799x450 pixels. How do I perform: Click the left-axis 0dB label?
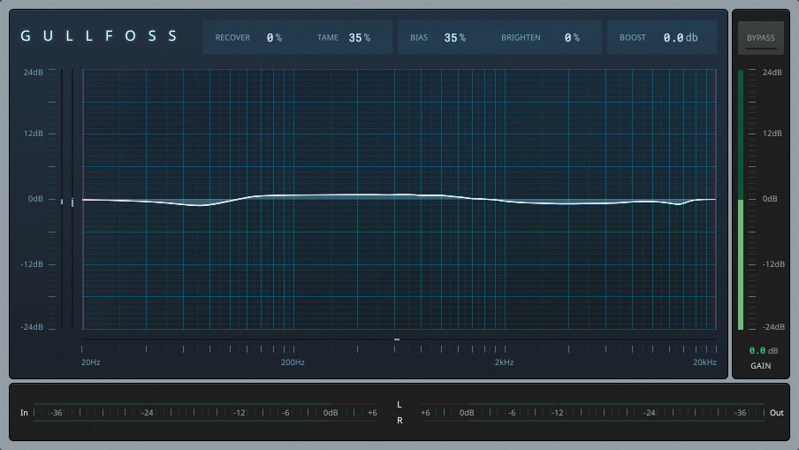35,199
